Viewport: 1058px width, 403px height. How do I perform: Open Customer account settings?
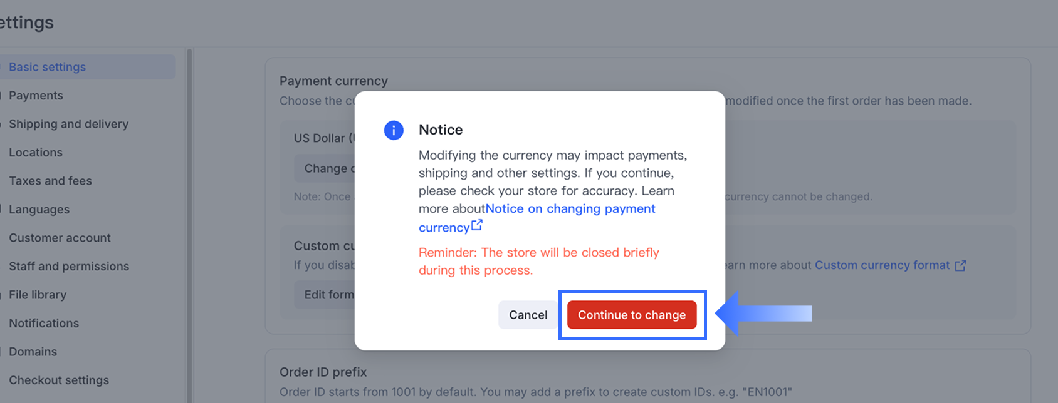point(60,238)
